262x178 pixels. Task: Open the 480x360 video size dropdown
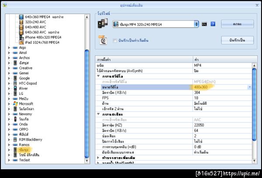pyautogui.click(x=250, y=87)
